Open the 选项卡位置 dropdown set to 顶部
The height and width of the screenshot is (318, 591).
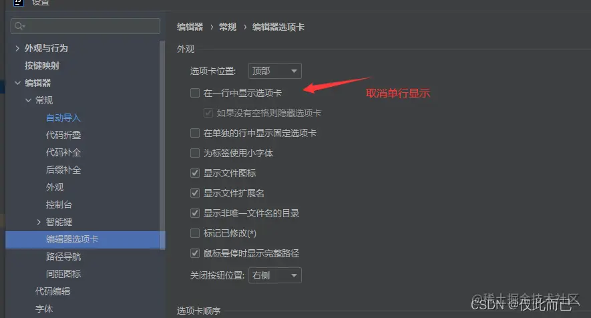(274, 71)
